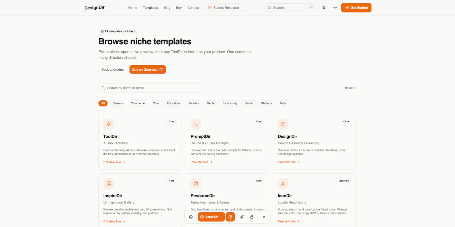The image size is (455, 227).
Task: Click the Libraries badge on the IconDir card
Action: (344, 181)
